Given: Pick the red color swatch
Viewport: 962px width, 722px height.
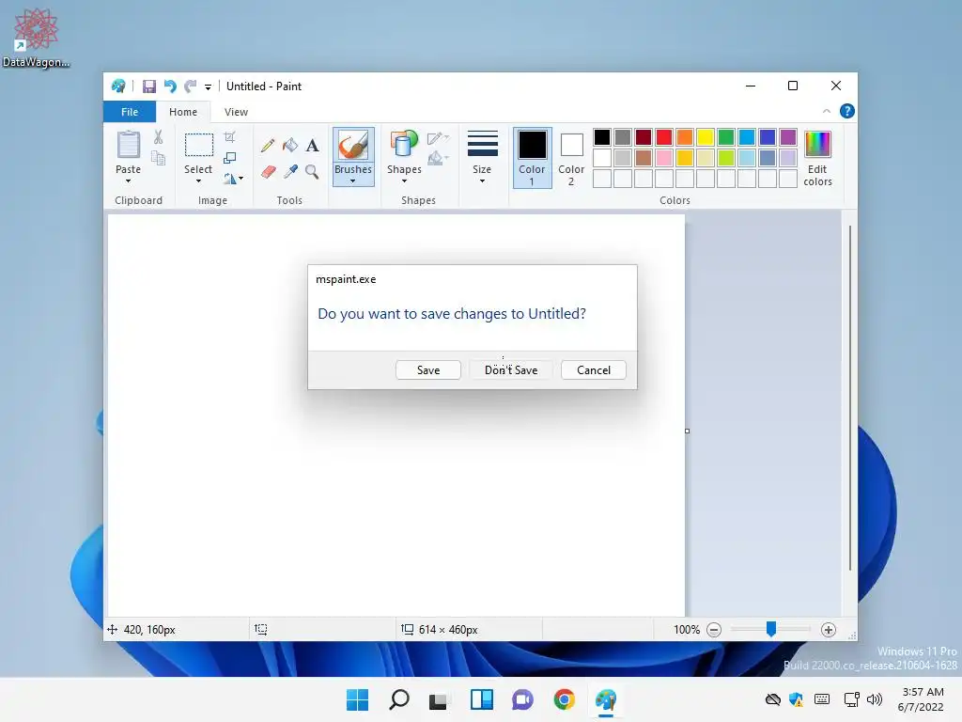Looking at the screenshot, I should (664, 137).
